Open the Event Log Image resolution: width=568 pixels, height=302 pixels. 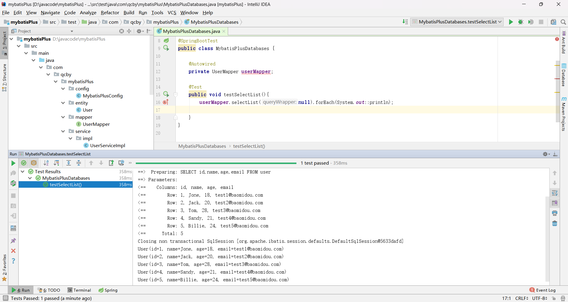[x=543, y=290]
